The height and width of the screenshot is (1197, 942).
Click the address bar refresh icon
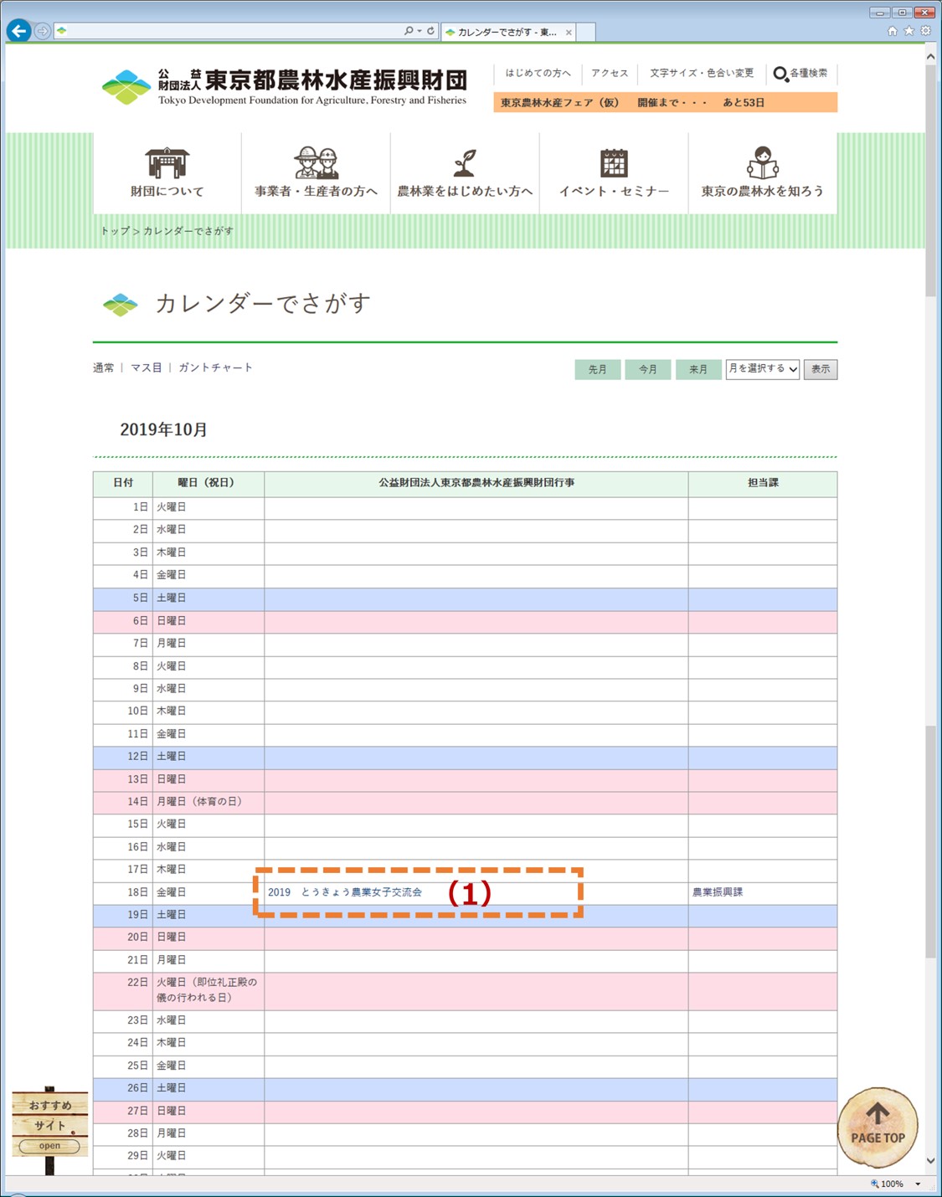click(430, 31)
